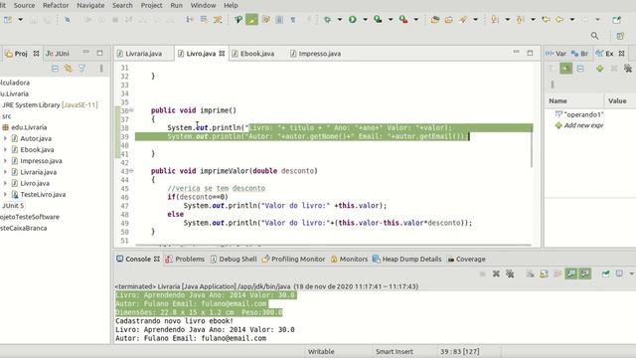The image size is (636, 358).
Task: Switch to the Breakpoints view tab
Action: point(579,53)
